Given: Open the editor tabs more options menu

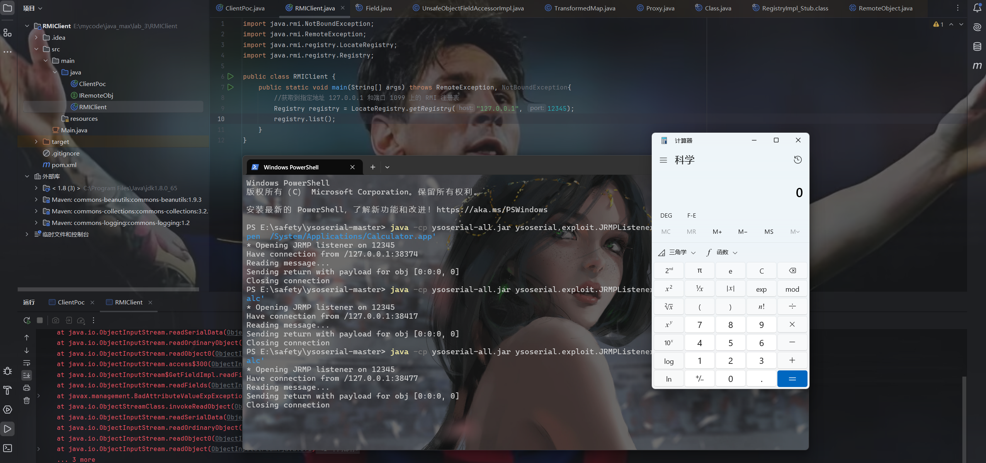Looking at the screenshot, I should point(958,8).
